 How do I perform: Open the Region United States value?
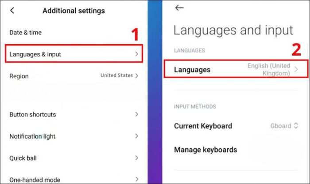pos(116,75)
